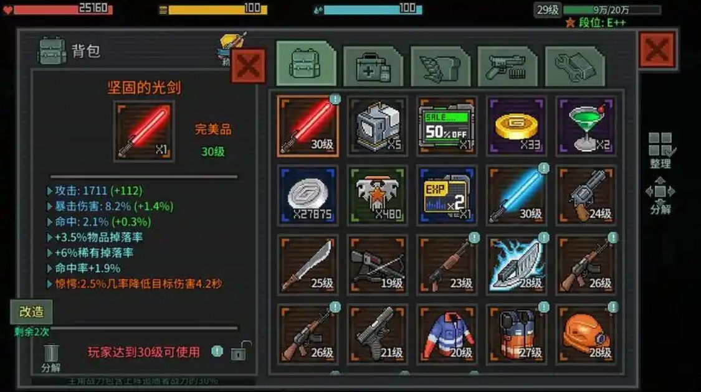
Task: Click the 改造 modify button
Action: click(31, 312)
